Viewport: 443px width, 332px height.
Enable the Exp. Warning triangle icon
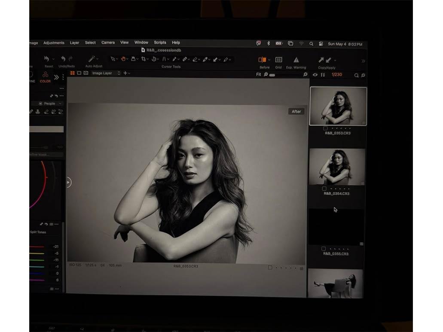[296, 60]
